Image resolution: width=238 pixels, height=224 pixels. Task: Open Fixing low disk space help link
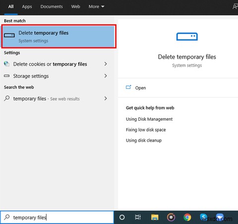(x=146, y=130)
